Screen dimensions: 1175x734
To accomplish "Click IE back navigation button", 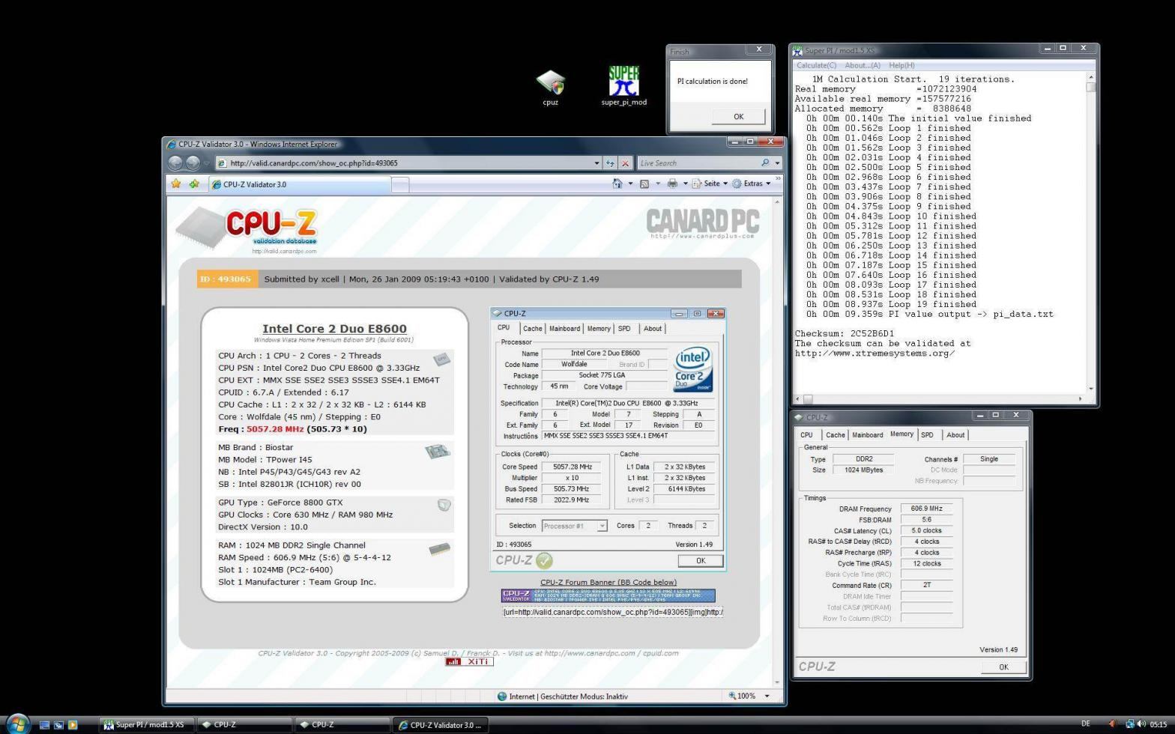I will [x=175, y=163].
